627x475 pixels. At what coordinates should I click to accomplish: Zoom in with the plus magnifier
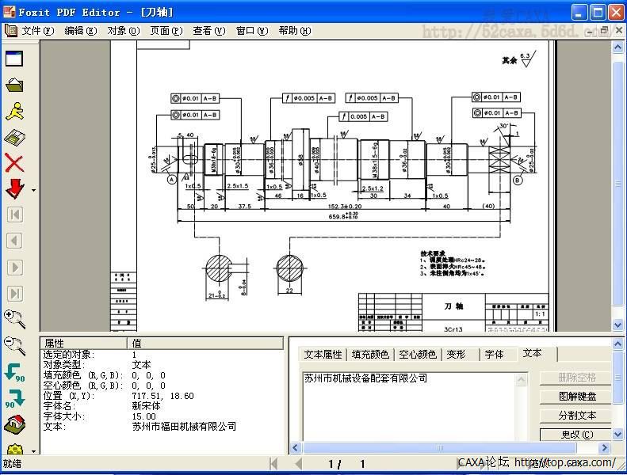click(14, 319)
